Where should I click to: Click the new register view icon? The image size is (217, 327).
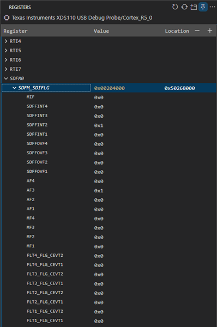point(194,7)
